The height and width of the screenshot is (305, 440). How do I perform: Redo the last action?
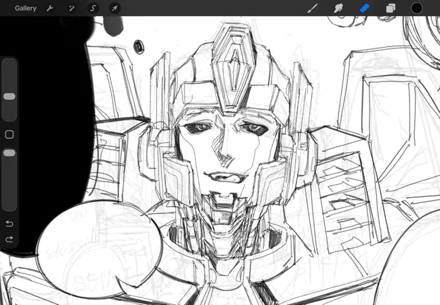[x=9, y=239]
